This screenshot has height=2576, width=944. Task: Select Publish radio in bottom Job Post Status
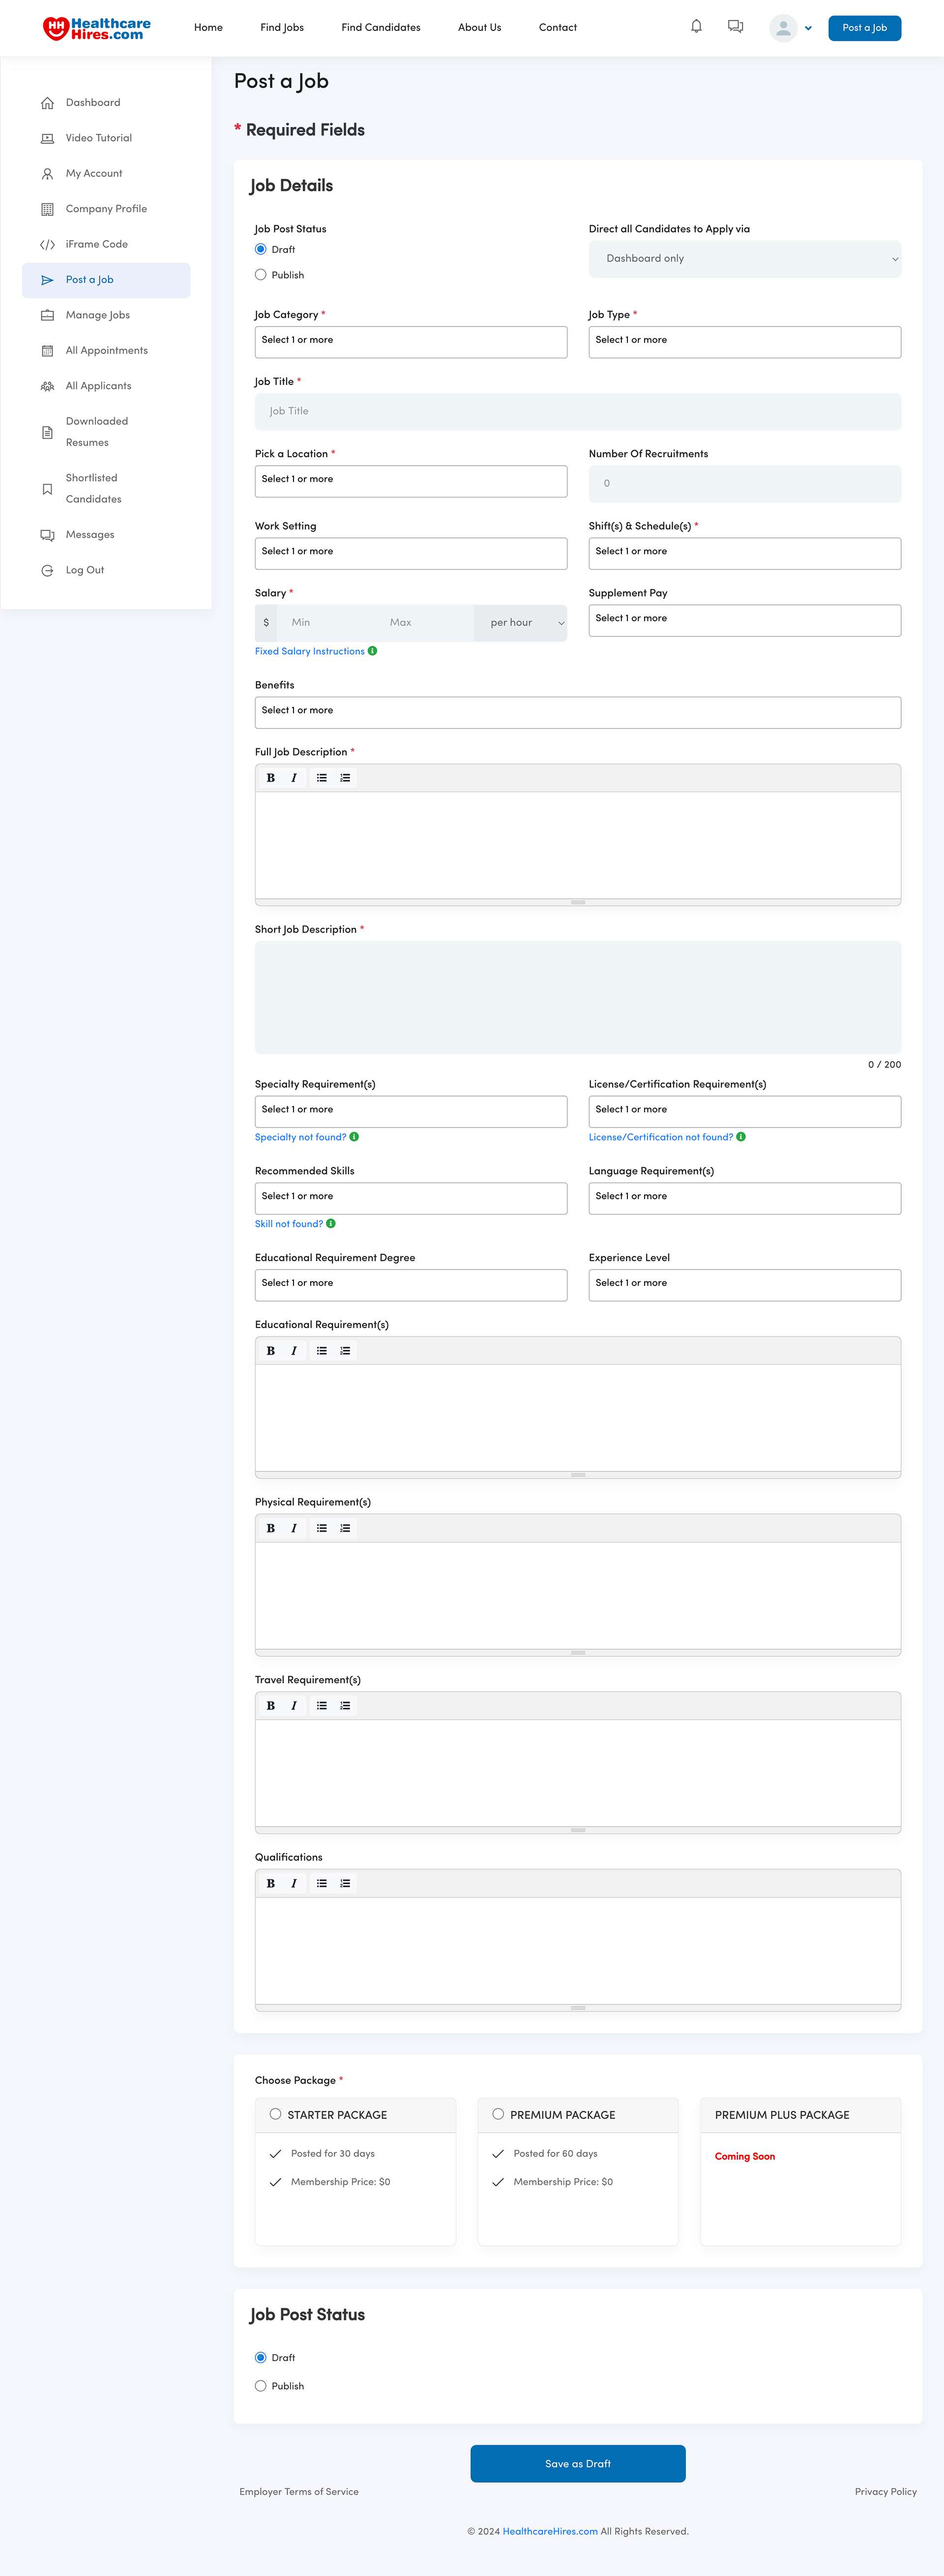click(x=261, y=2386)
